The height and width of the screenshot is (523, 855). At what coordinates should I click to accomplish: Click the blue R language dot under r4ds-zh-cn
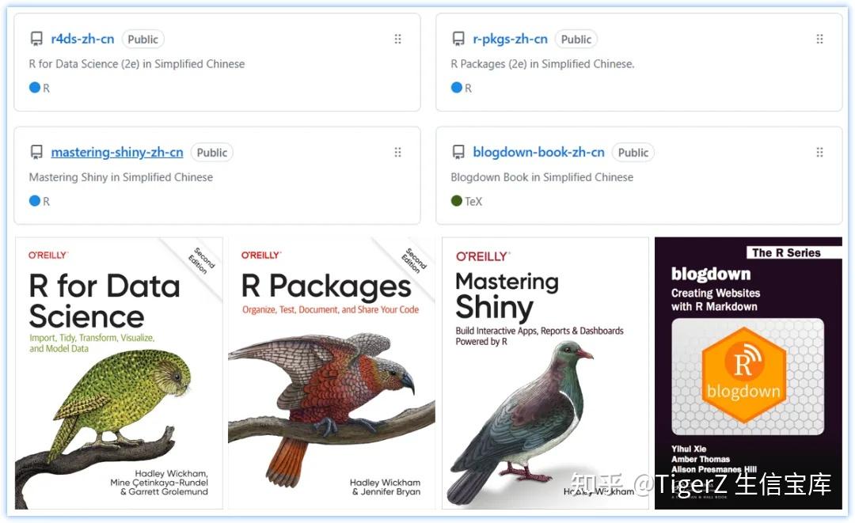pos(35,88)
